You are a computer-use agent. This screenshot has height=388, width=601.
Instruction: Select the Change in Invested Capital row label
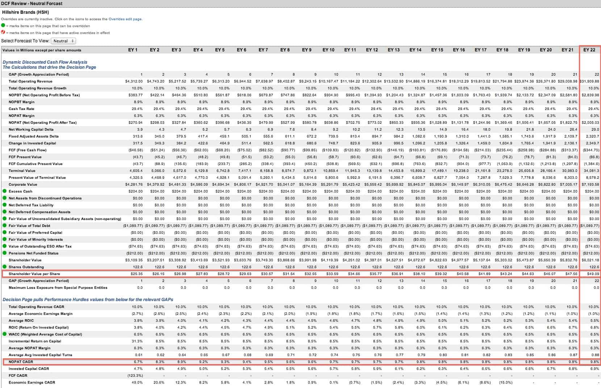tap(32, 143)
